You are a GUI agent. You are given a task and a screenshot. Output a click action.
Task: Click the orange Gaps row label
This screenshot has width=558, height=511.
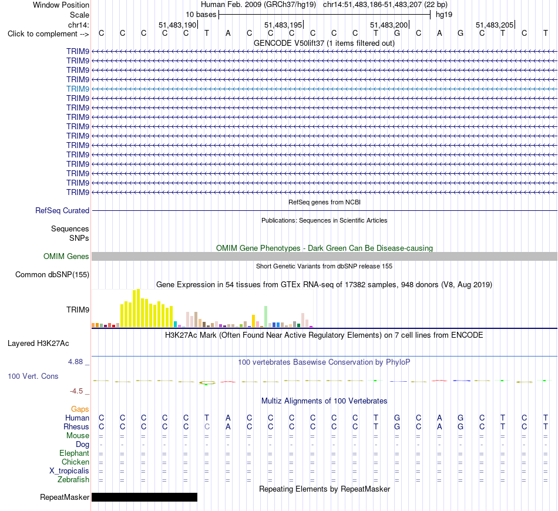pyautogui.click(x=80, y=409)
